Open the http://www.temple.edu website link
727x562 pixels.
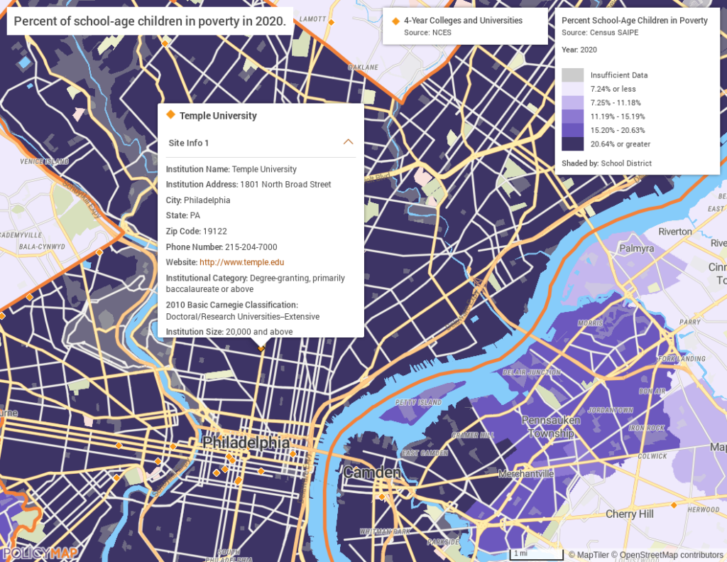pos(241,262)
